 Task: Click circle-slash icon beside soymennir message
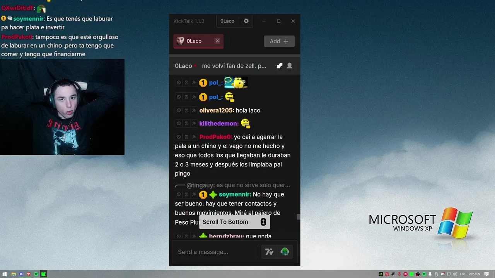click(179, 195)
